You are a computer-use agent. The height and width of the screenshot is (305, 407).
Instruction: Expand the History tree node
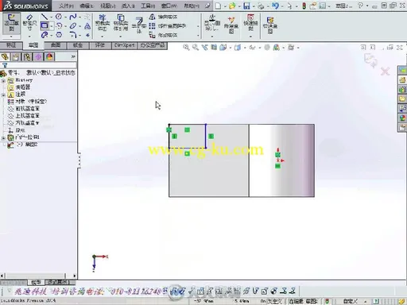click(x=3, y=80)
